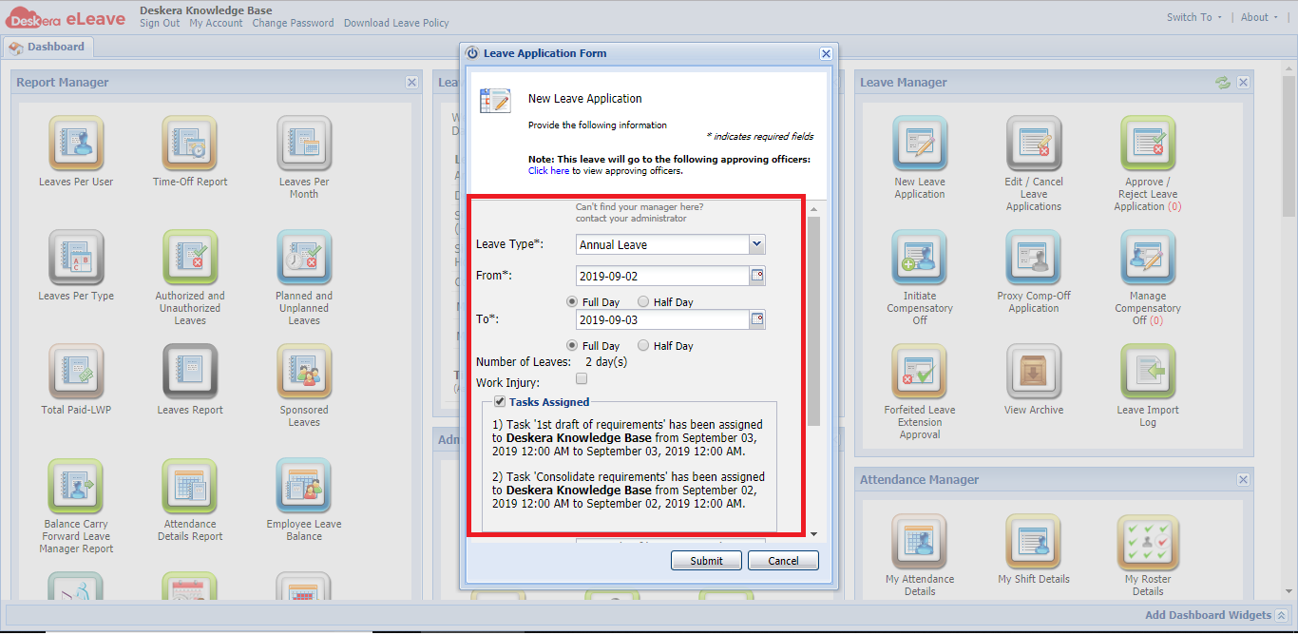This screenshot has height=635, width=1298.
Task: Open the View Archive icon
Action: pos(1033,371)
